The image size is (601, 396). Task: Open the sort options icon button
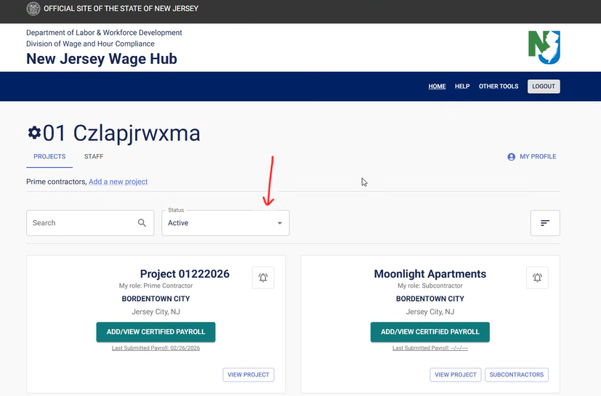click(545, 223)
